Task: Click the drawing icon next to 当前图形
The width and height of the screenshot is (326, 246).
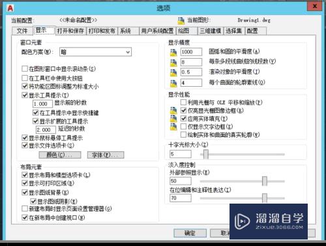Action: tap(181, 21)
